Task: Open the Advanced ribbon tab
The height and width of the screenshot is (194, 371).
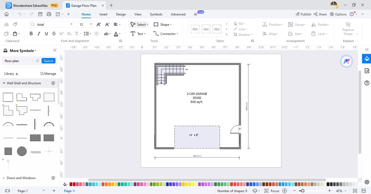Action: pos(178,14)
